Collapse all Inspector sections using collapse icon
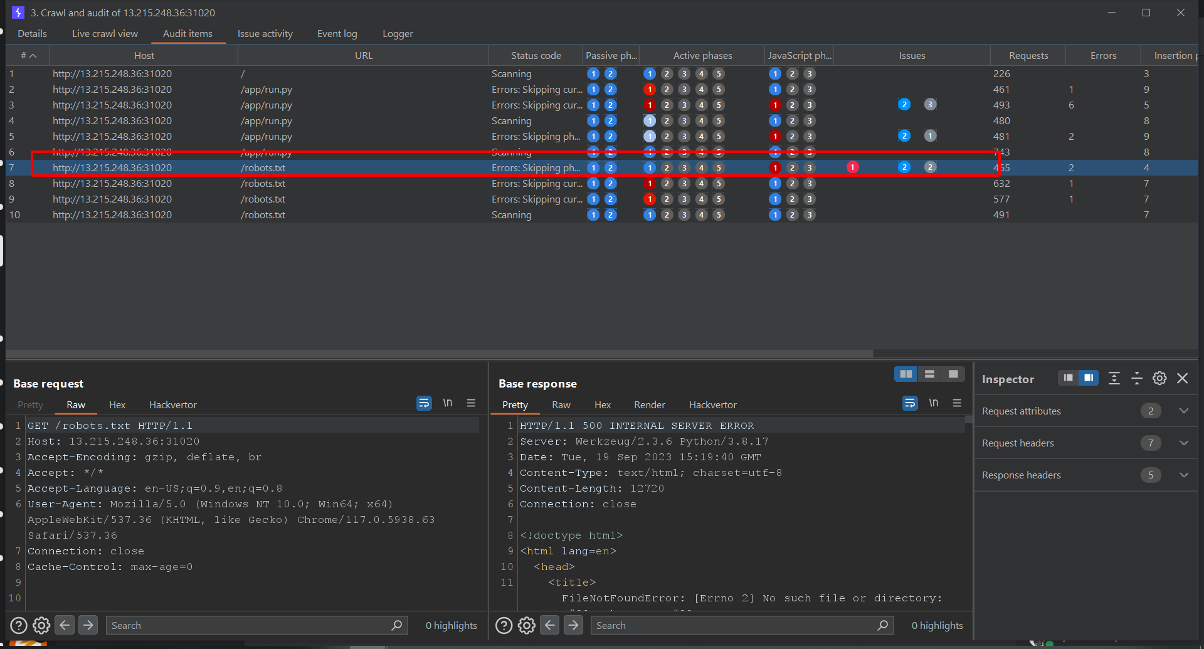This screenshot has height=649, width=1204. (1137, 378)
